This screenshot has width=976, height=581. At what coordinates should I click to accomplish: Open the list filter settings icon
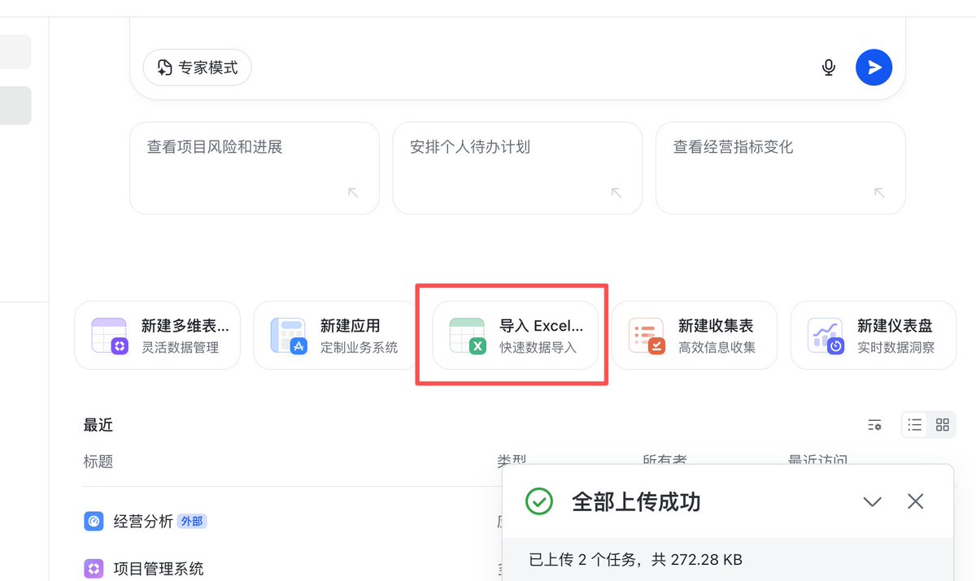[874, 425]
